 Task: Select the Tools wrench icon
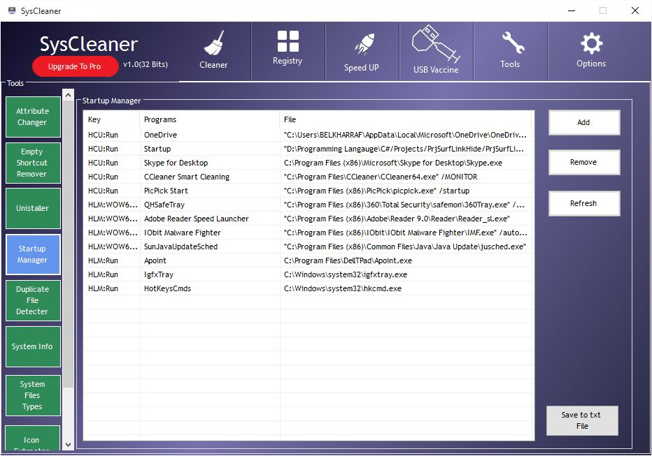pyautogui.click(x=512, y=43)
